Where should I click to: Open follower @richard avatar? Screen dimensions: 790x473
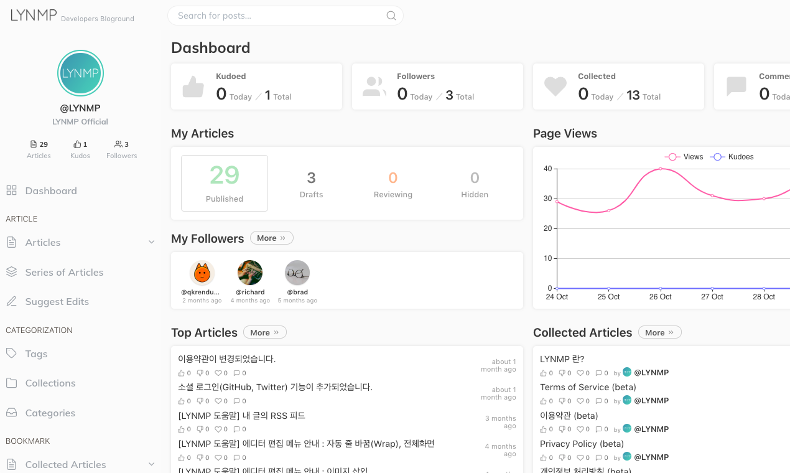coord(250,273)
